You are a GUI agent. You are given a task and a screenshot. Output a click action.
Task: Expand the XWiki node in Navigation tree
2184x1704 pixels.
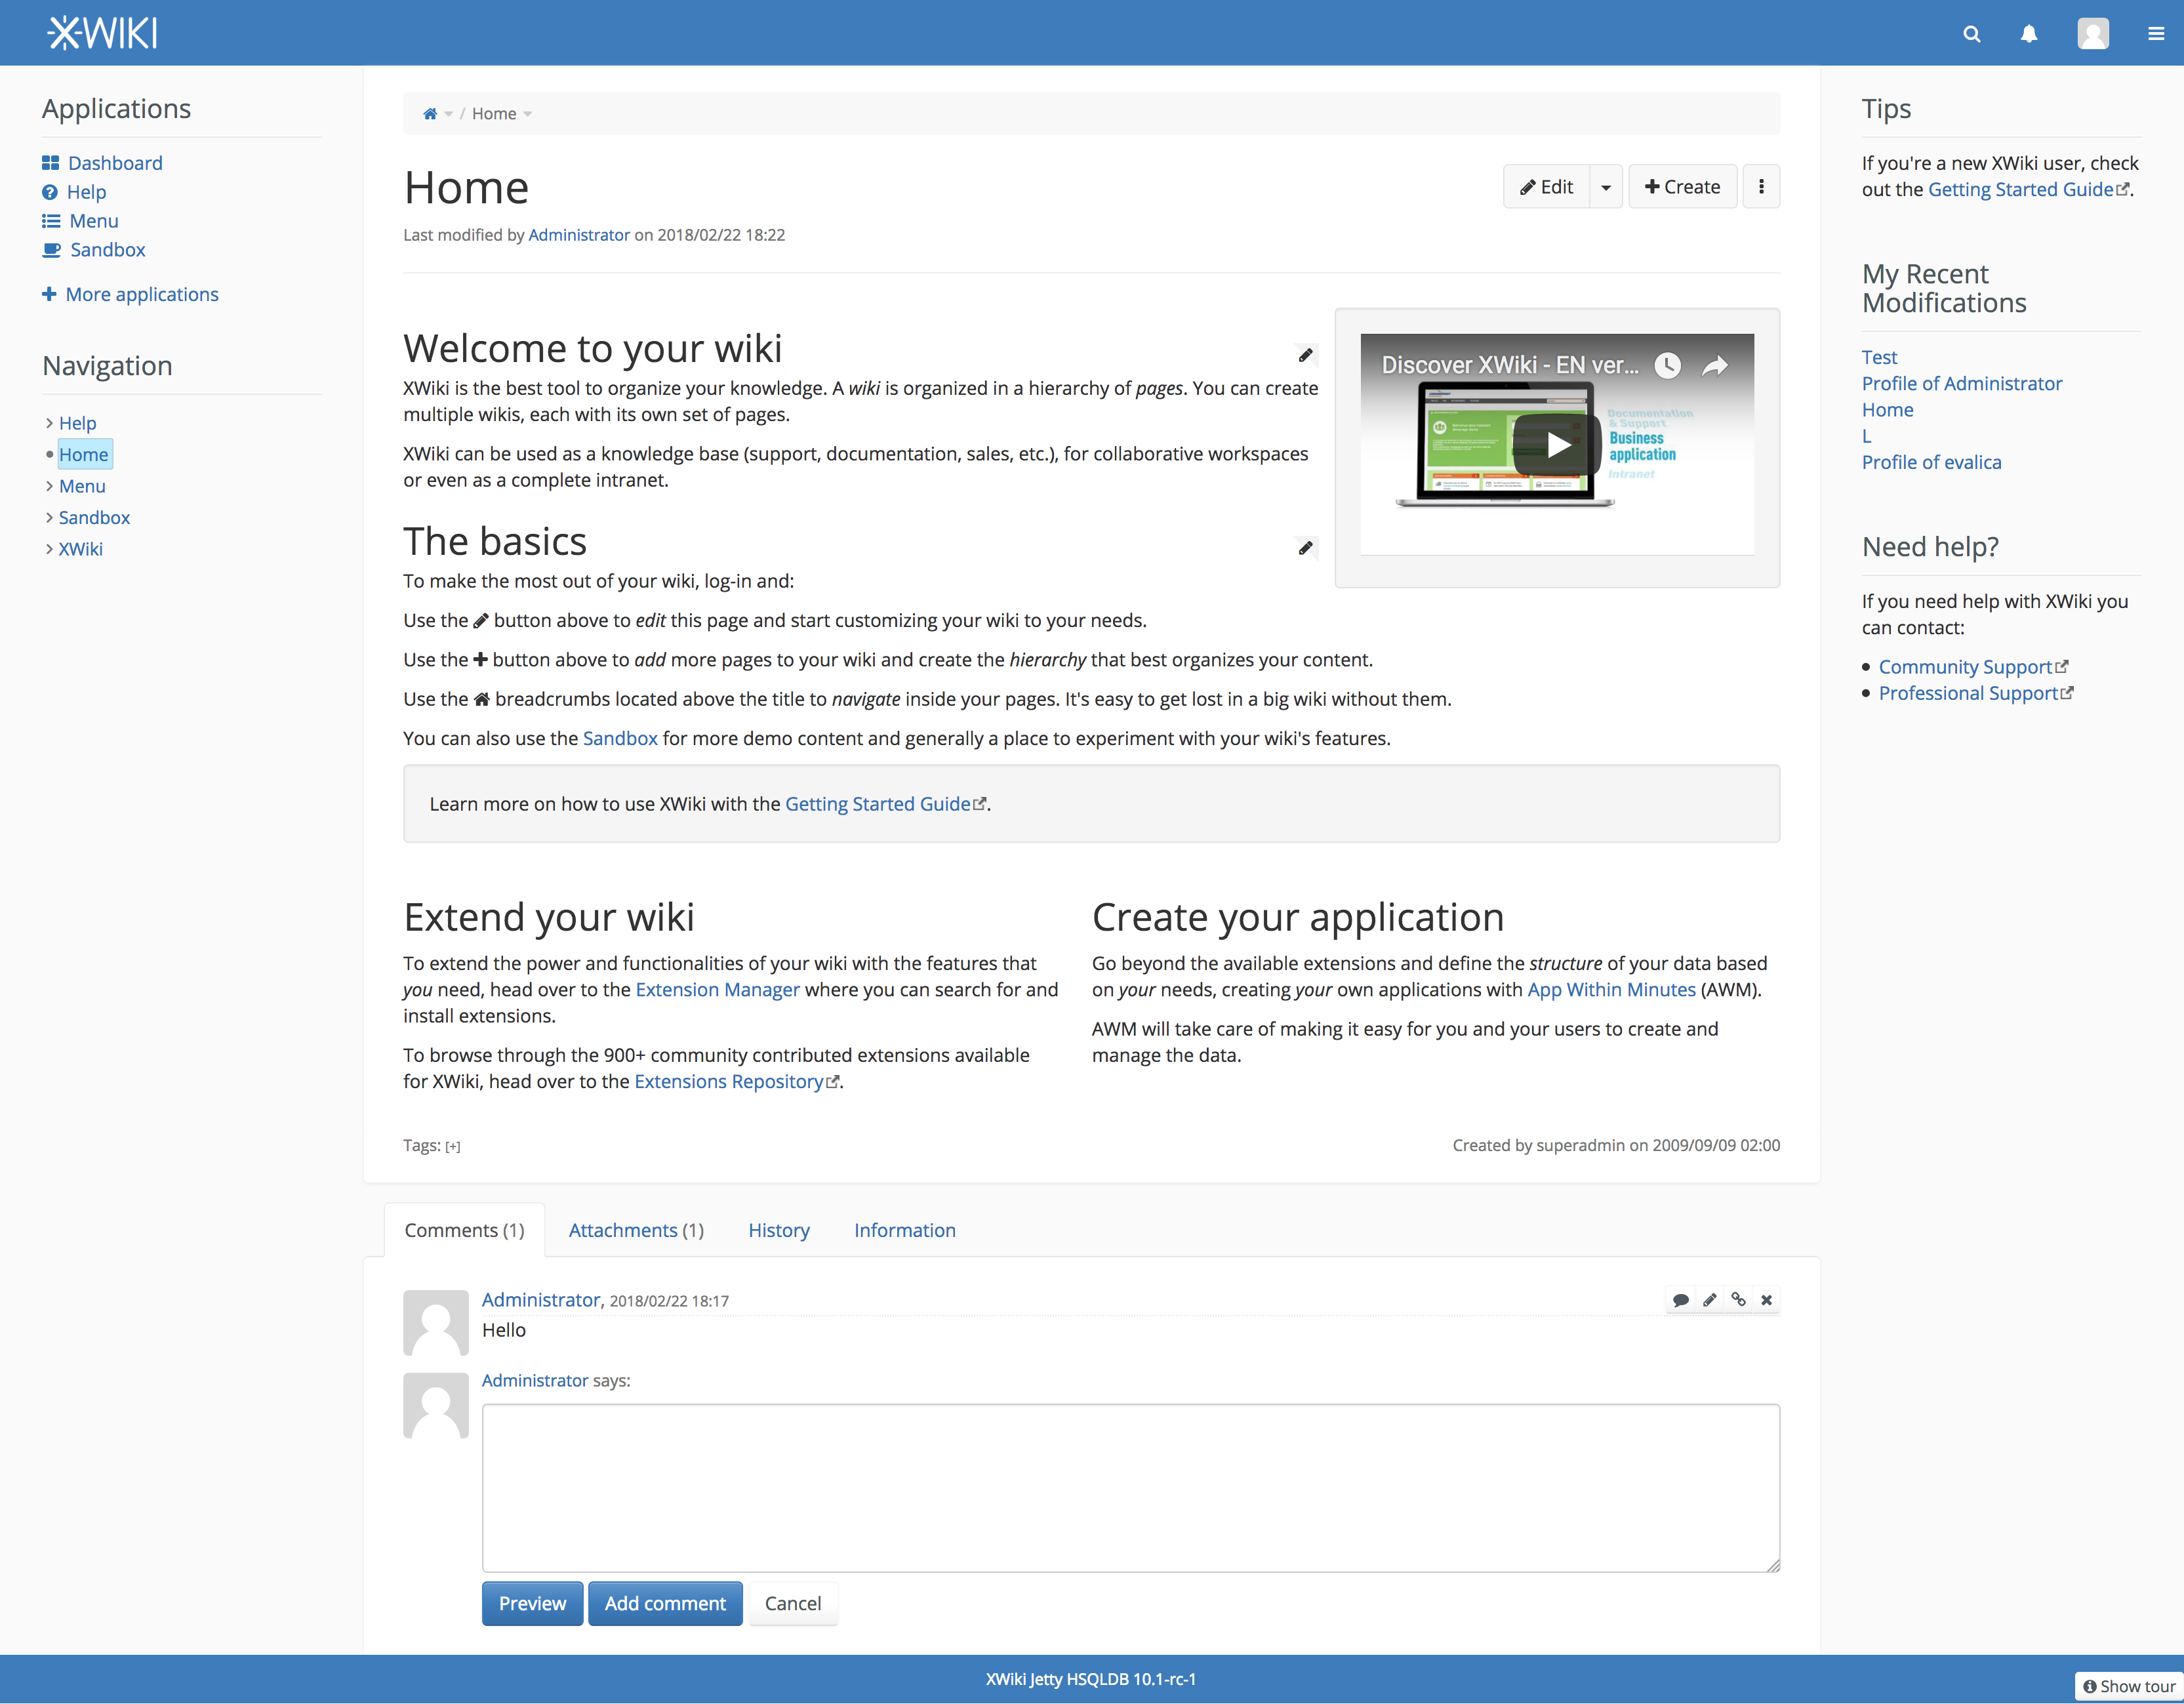click(49, 549)
